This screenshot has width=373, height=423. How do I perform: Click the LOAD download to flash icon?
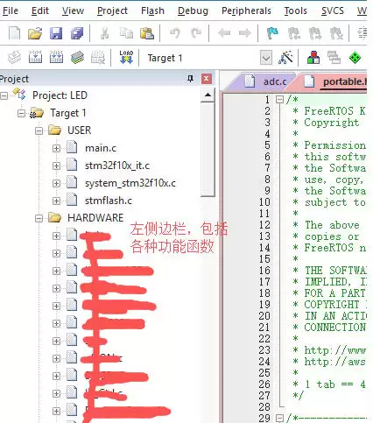click(x=126, y=57)
